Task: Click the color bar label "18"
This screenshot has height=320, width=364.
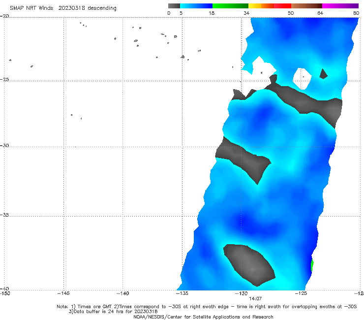Action: tap(212, 13)
